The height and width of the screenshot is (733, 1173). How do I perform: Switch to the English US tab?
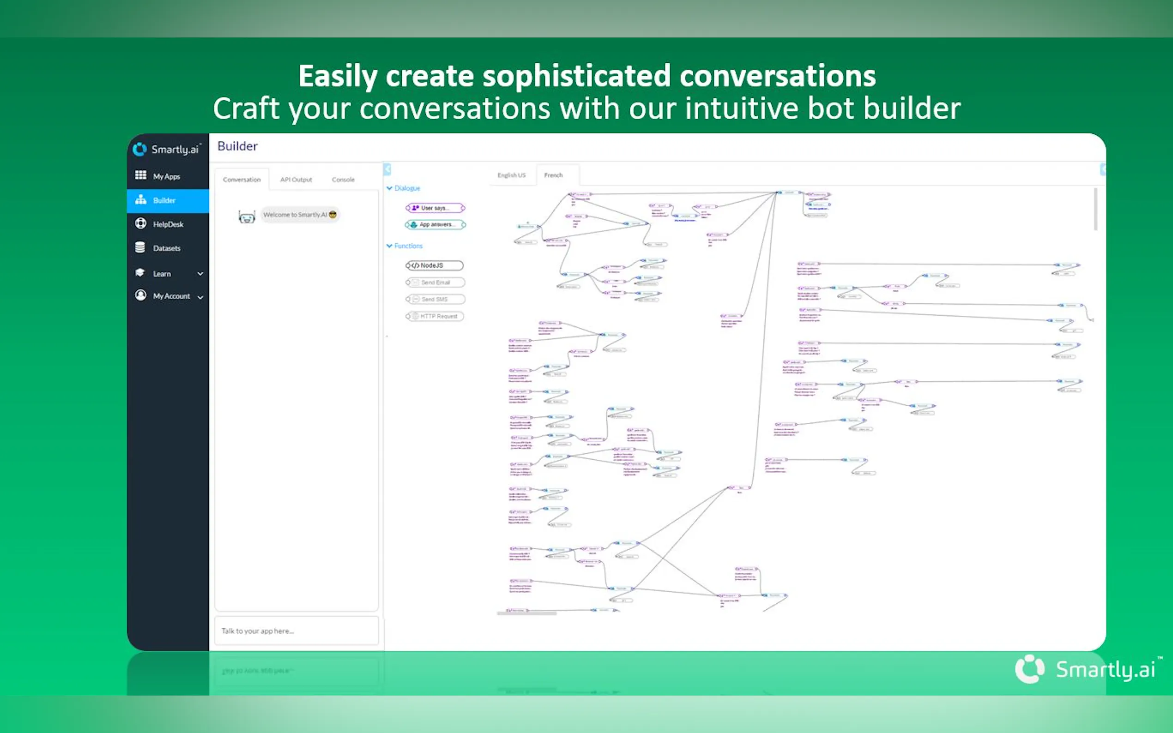pyautogui.click(x=511, y=175)
